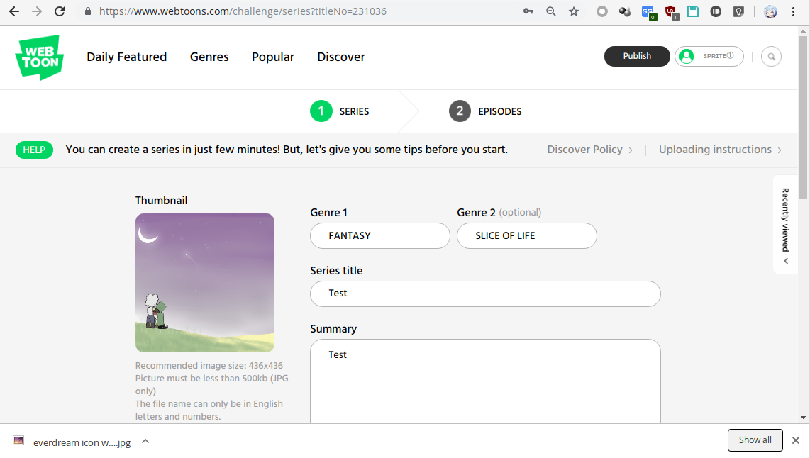Go to Daily Featured
Screen dimensions: 810x458
pyautogui.click(x=126, y=57)
